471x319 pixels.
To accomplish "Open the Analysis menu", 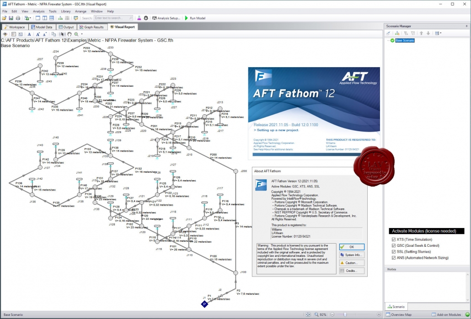I will click(38, 11).
